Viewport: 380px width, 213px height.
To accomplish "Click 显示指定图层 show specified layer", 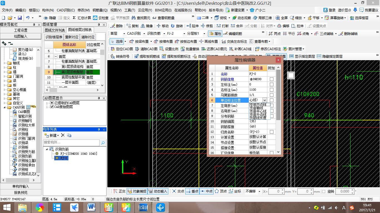I will coord(302,56).
